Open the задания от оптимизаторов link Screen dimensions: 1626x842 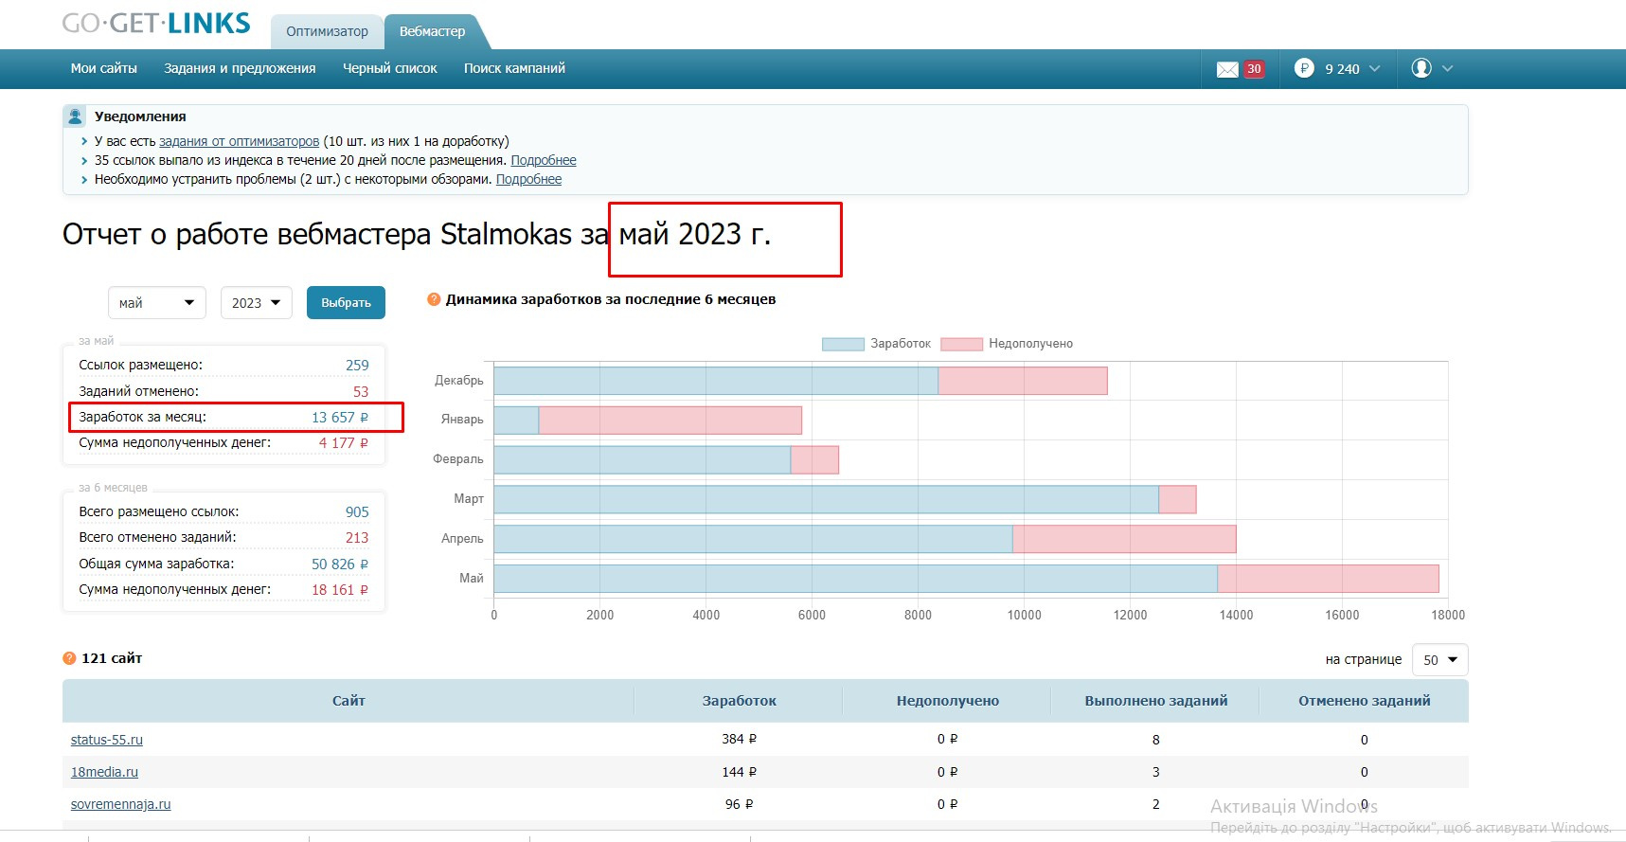point(240,141)
